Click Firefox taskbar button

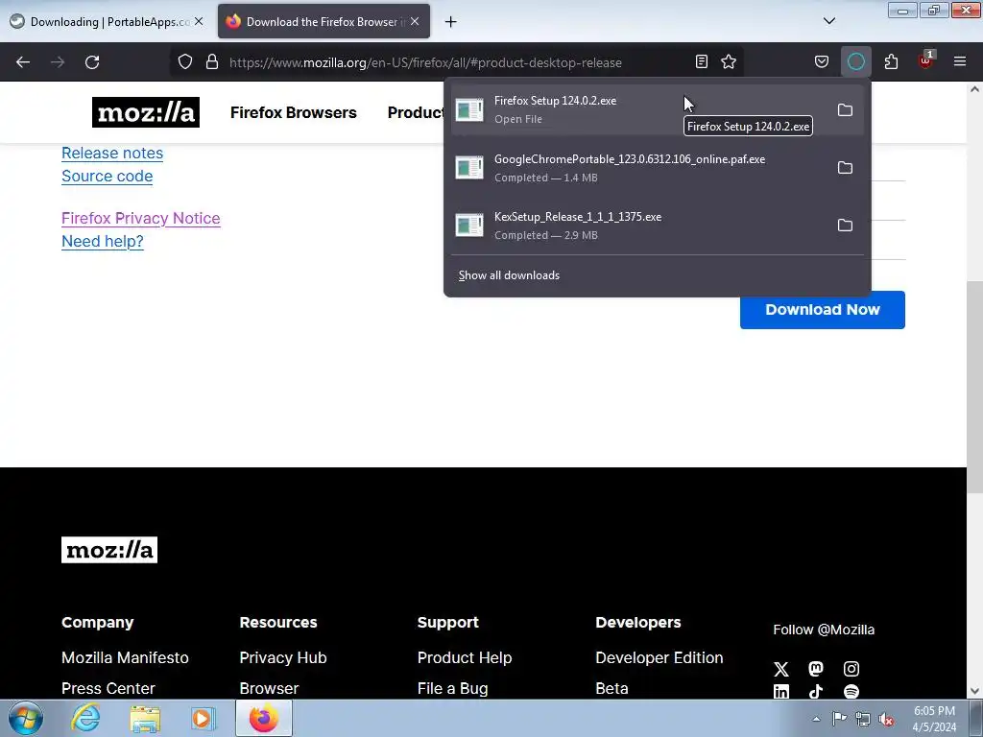(264, 718)
